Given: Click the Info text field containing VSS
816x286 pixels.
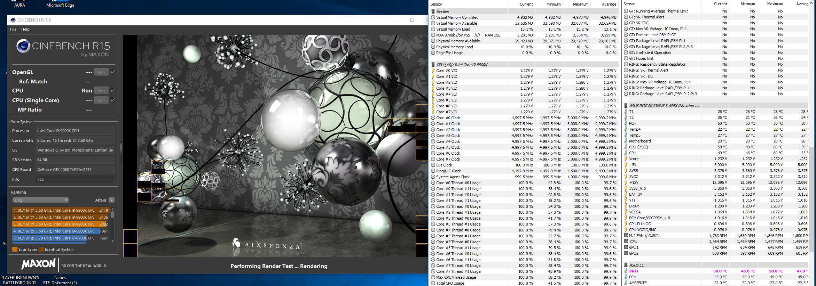Looking at the screenshot, I should pos(75,179).
